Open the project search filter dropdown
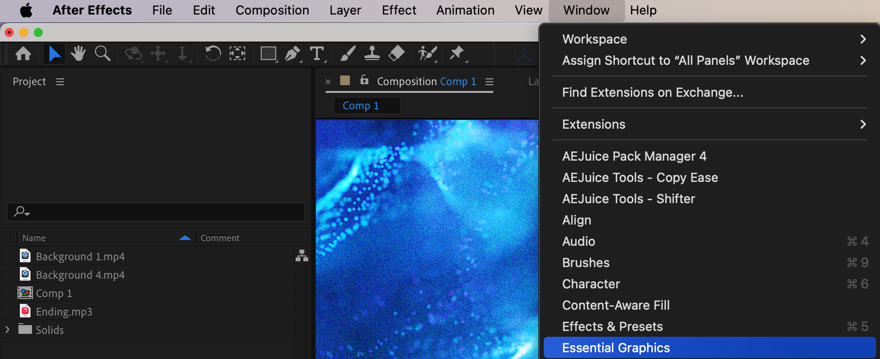The image size is (880, 359). tap(22, 211)
